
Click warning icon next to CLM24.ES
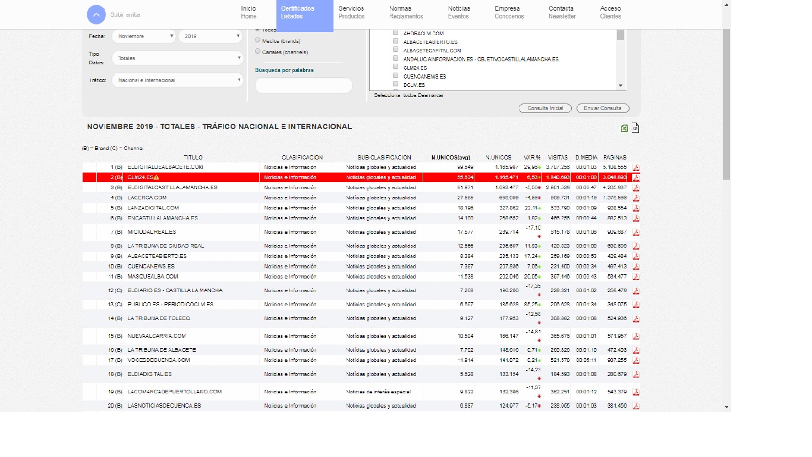(x=156, y=177)
